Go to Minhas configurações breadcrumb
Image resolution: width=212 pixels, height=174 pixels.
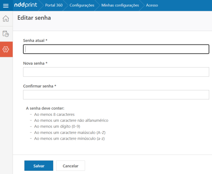[x=120, y=5]
